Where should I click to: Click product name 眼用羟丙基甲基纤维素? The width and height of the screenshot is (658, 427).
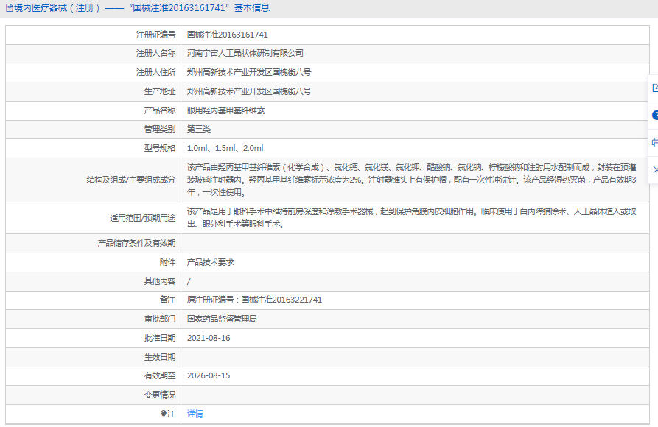(x=225, y=110)
